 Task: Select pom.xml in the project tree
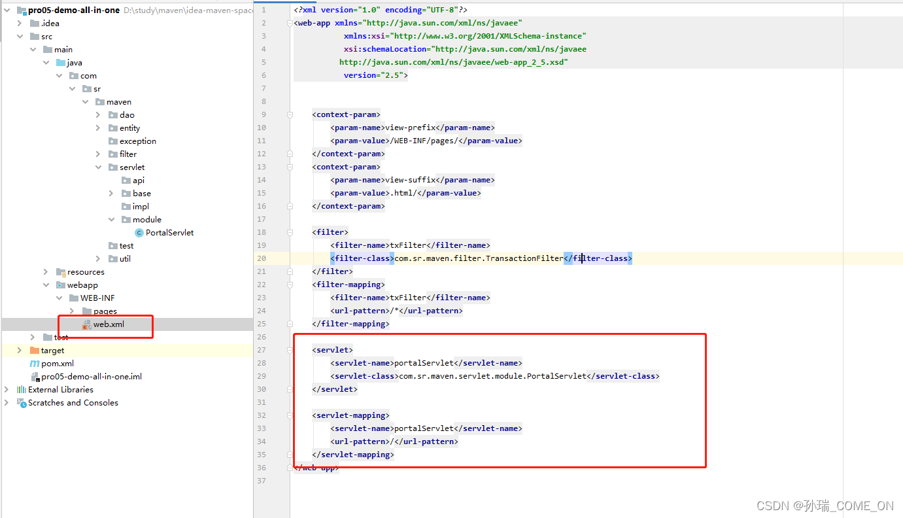58,364
